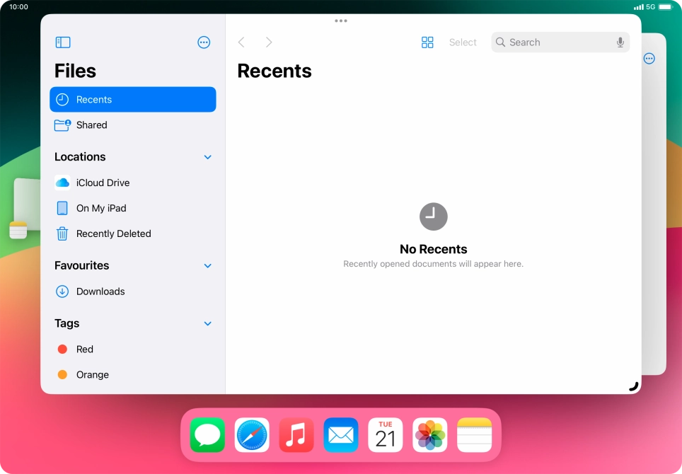The image size is (682, 474).
Task: Open the More options menu in the sidebar
Action: pyautogui.click(x=204, y=42)
